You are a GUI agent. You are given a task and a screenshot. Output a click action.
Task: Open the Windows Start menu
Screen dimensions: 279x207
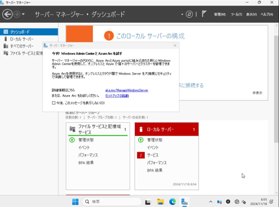[75, 202]
